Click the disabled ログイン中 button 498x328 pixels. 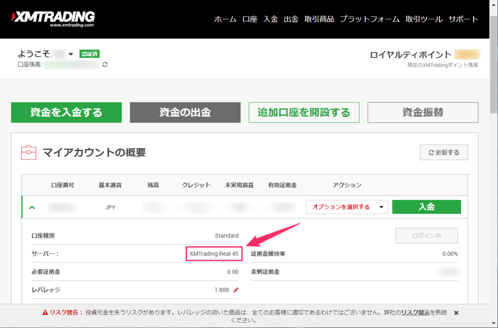[427, 235]
